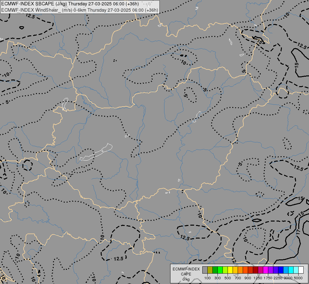Click the gray CAPE legend swatch
The image size is (309, 284).
pyautogui.click(x=205, y=270)
